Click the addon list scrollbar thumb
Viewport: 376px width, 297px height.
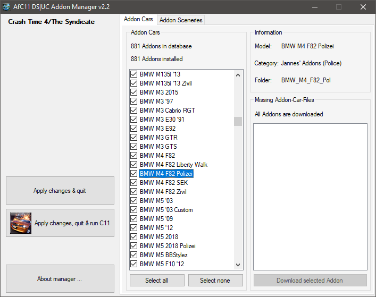click(x=238, y=121)
